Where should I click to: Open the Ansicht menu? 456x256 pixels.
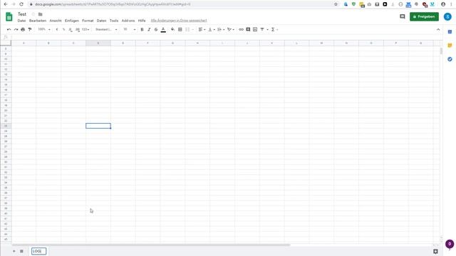(x=56, y=21)
